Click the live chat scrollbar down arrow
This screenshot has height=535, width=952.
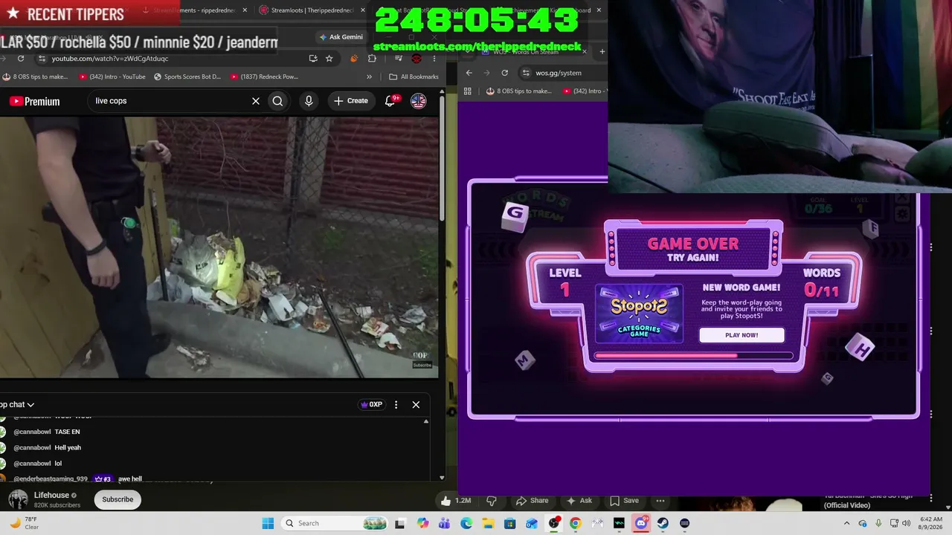[x=442, y=478]
